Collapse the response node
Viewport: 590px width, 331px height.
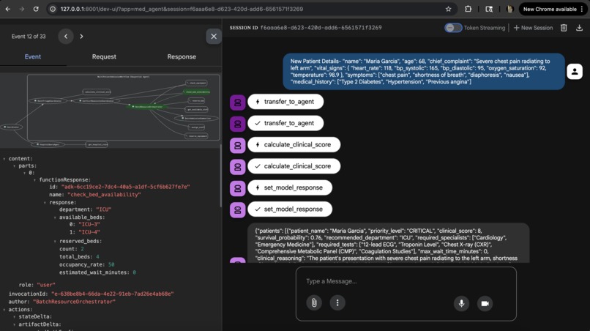(45, 203)
